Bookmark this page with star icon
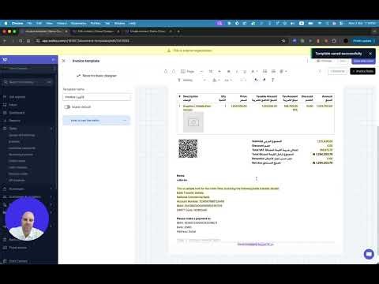 (283, 41)
